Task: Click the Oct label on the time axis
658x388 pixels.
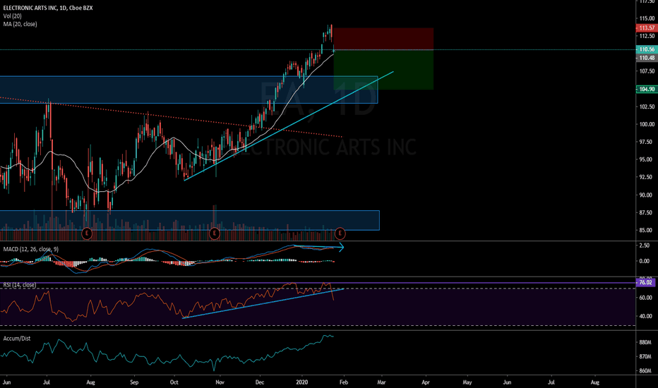Action: (x=174, y=382)
